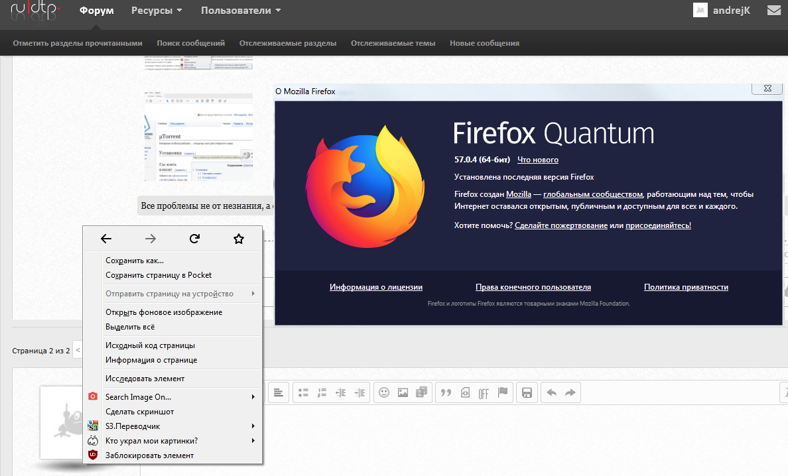Open Политика приватности link
Viewport: 788px width, 476px height.
click(x=686, y=286)
